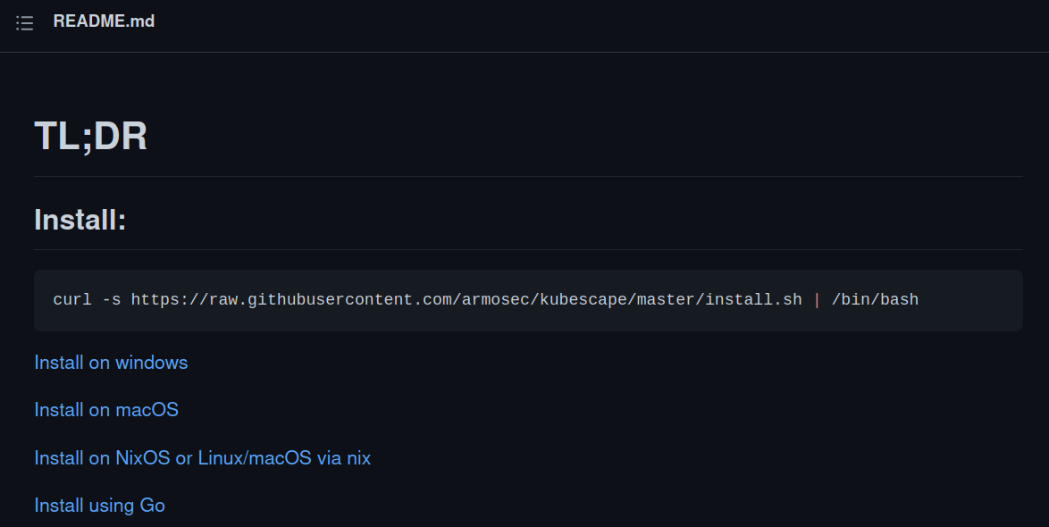This screenshot has width=1049, height=527.
Task: Select the README.md file header
Action: coord(105,21)
